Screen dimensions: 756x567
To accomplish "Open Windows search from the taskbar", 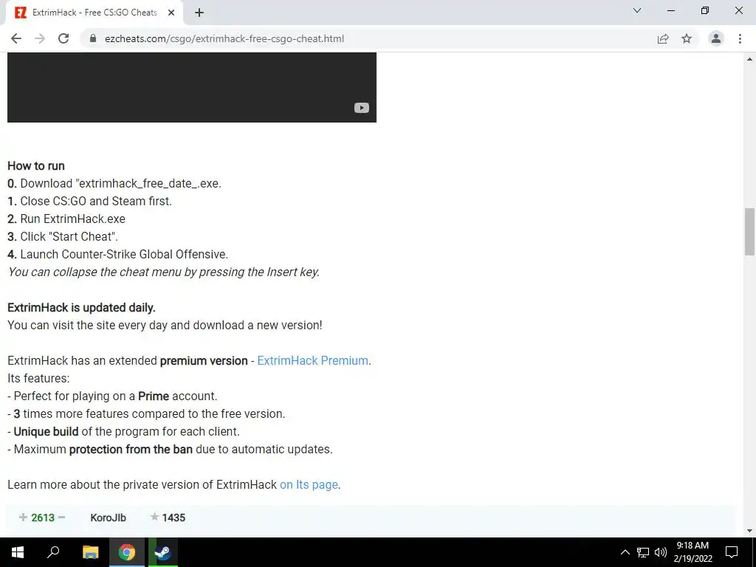I will [x=53, y=552].
